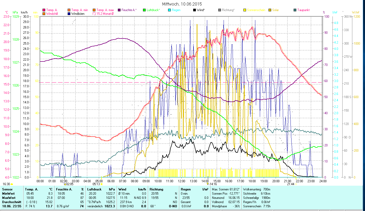Click the wind run value 237.9 km

click(x=126, y=202)
